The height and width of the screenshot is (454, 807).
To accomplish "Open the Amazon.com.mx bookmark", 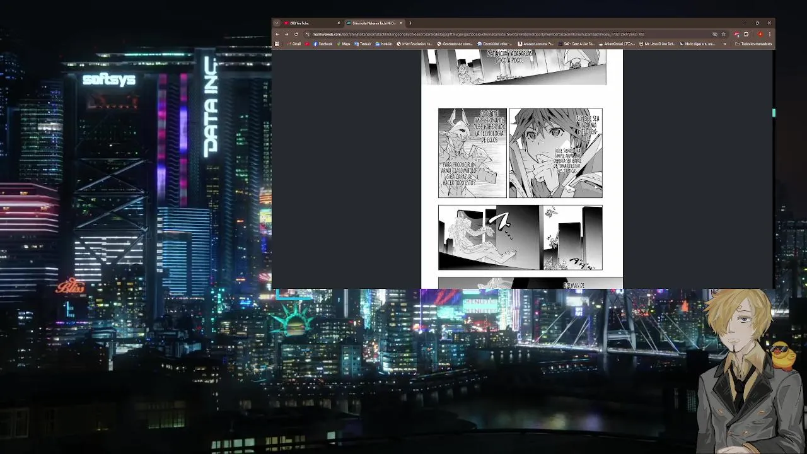I will pos(536,44).
